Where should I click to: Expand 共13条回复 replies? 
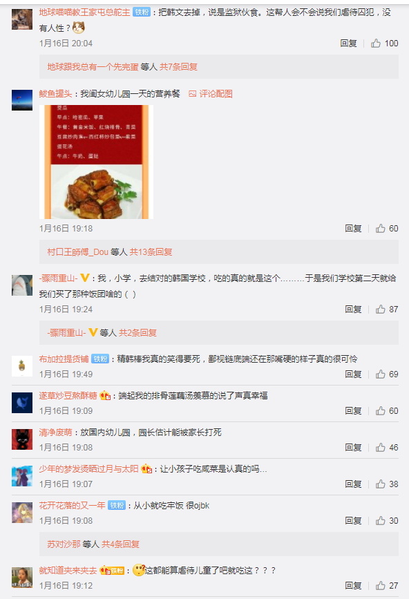pos(151,251)
